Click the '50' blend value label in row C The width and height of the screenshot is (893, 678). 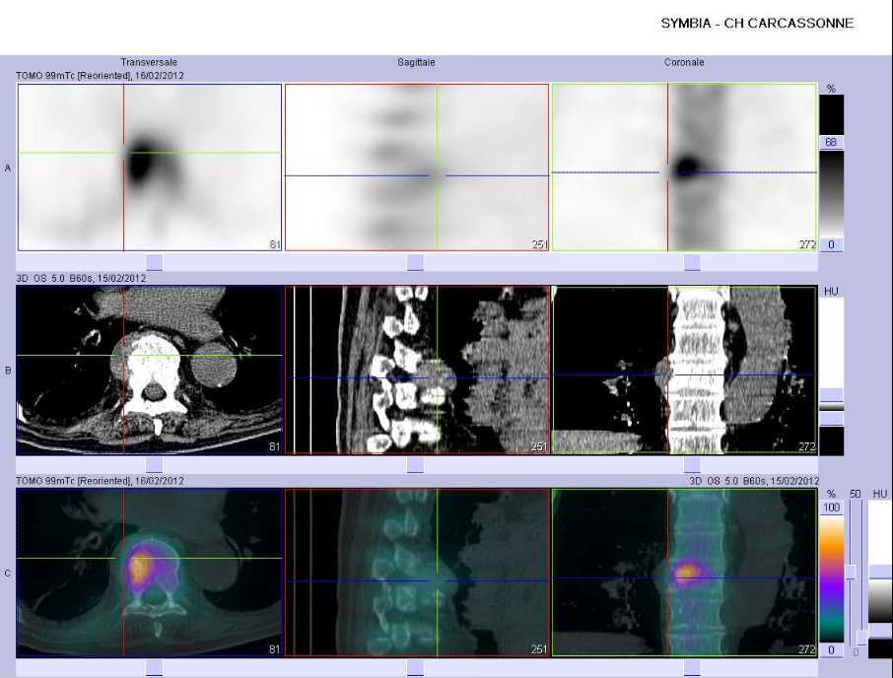click(855, 494)
